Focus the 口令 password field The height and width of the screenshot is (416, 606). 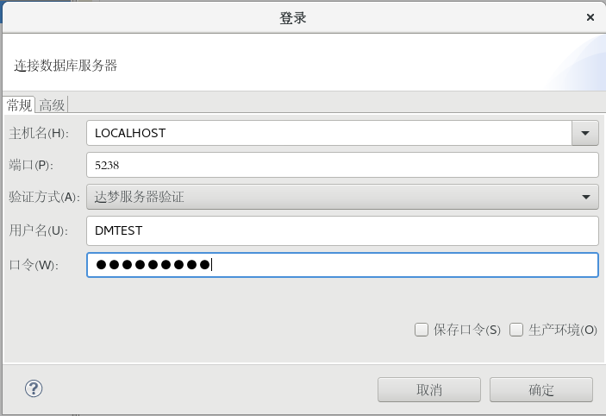click(x=342, y=265)
